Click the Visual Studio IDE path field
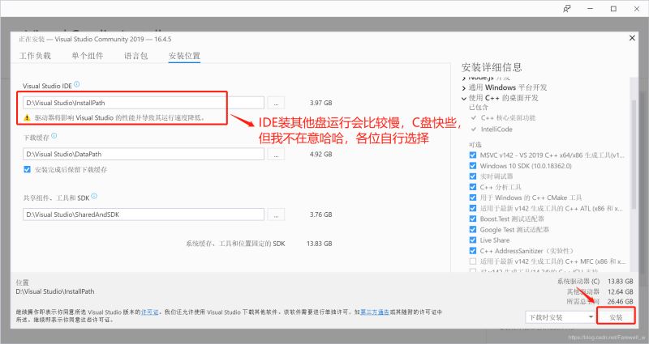The image size is (649, 344). coord(144,103)
